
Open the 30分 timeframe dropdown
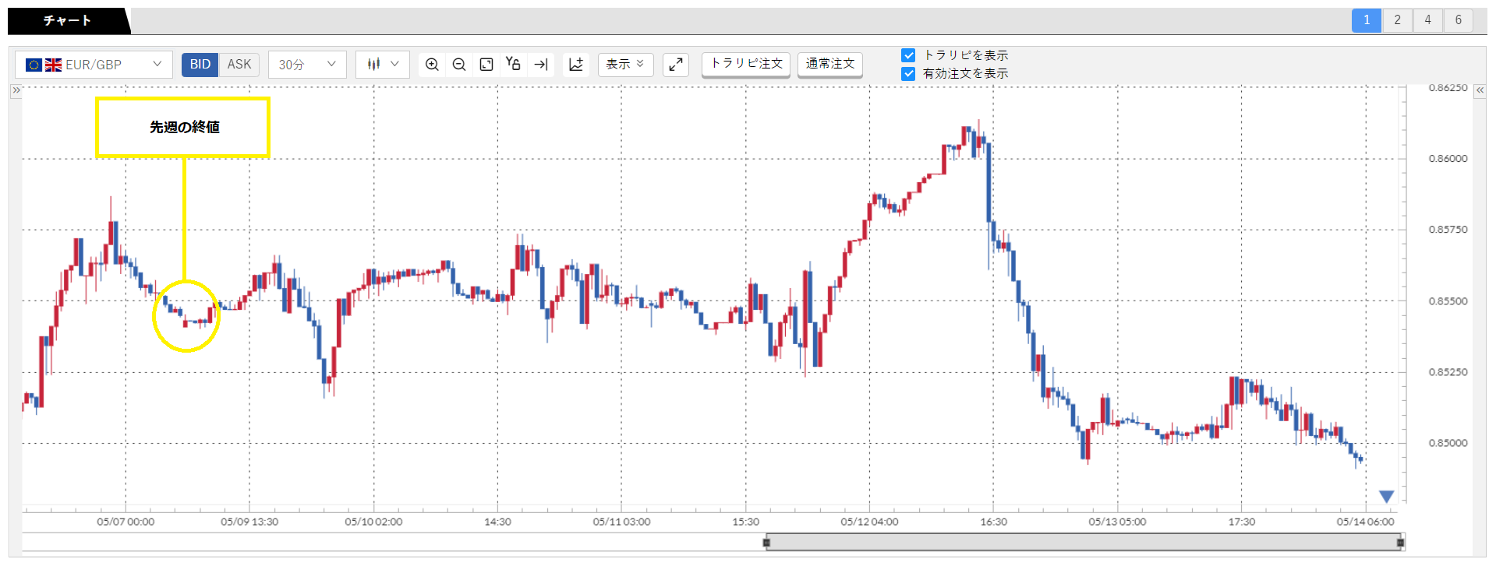point(307,65)
